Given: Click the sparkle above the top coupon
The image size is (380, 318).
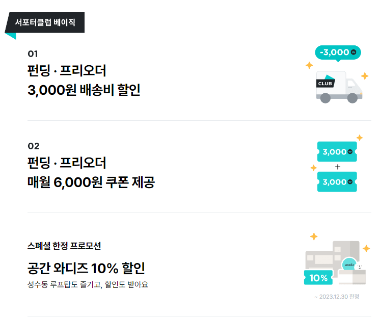Looking at the screenshot, I should point(359,138).
